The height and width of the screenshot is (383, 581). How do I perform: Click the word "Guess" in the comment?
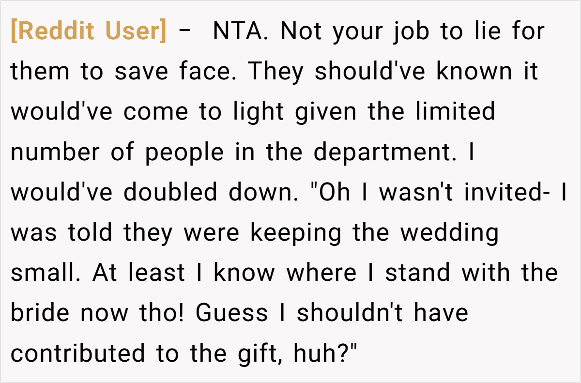232,313
